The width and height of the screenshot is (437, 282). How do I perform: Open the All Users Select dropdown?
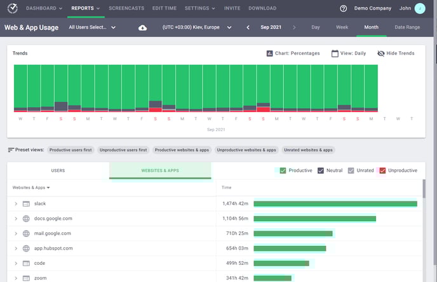pos(92,27)
